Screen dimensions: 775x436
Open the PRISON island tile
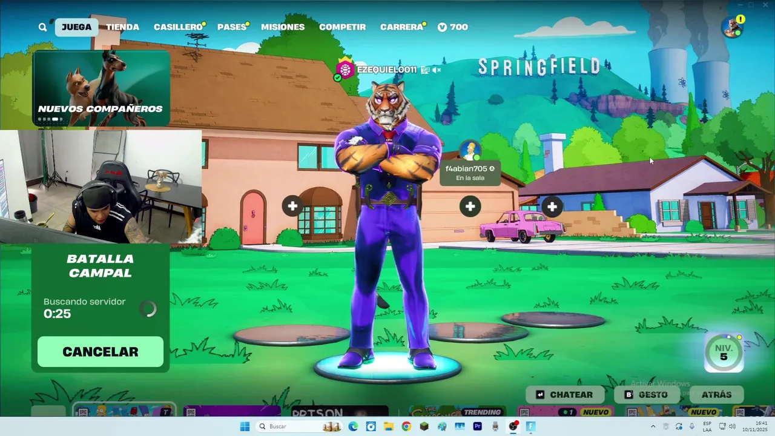click(340, 412)
